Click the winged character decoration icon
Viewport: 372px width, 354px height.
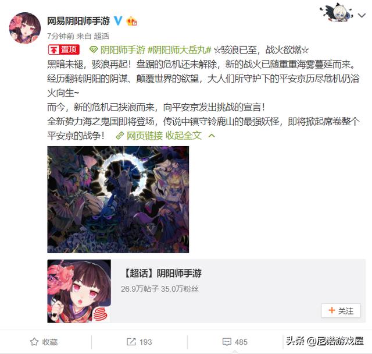tap(337, 12)
